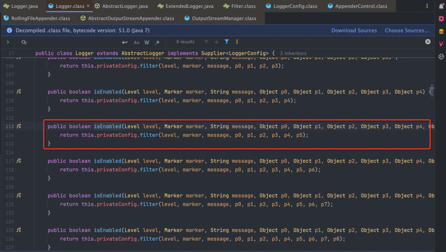Click the new line icon in the search bar
The height and width of the screenshot is (252, 446).
click(x=125, y=42)
